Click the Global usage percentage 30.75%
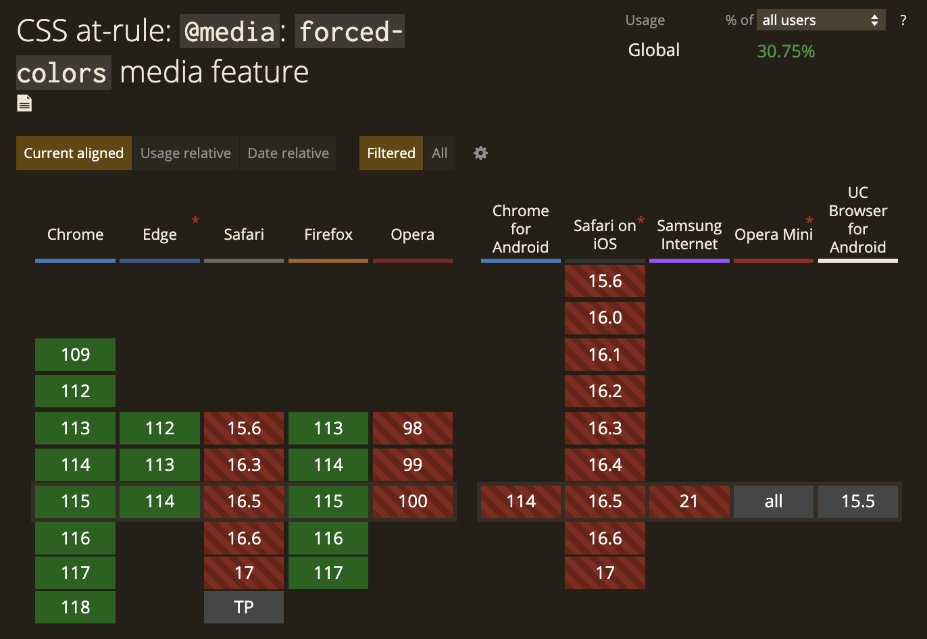Screen dimensions: 927x639 coord(785,50)
